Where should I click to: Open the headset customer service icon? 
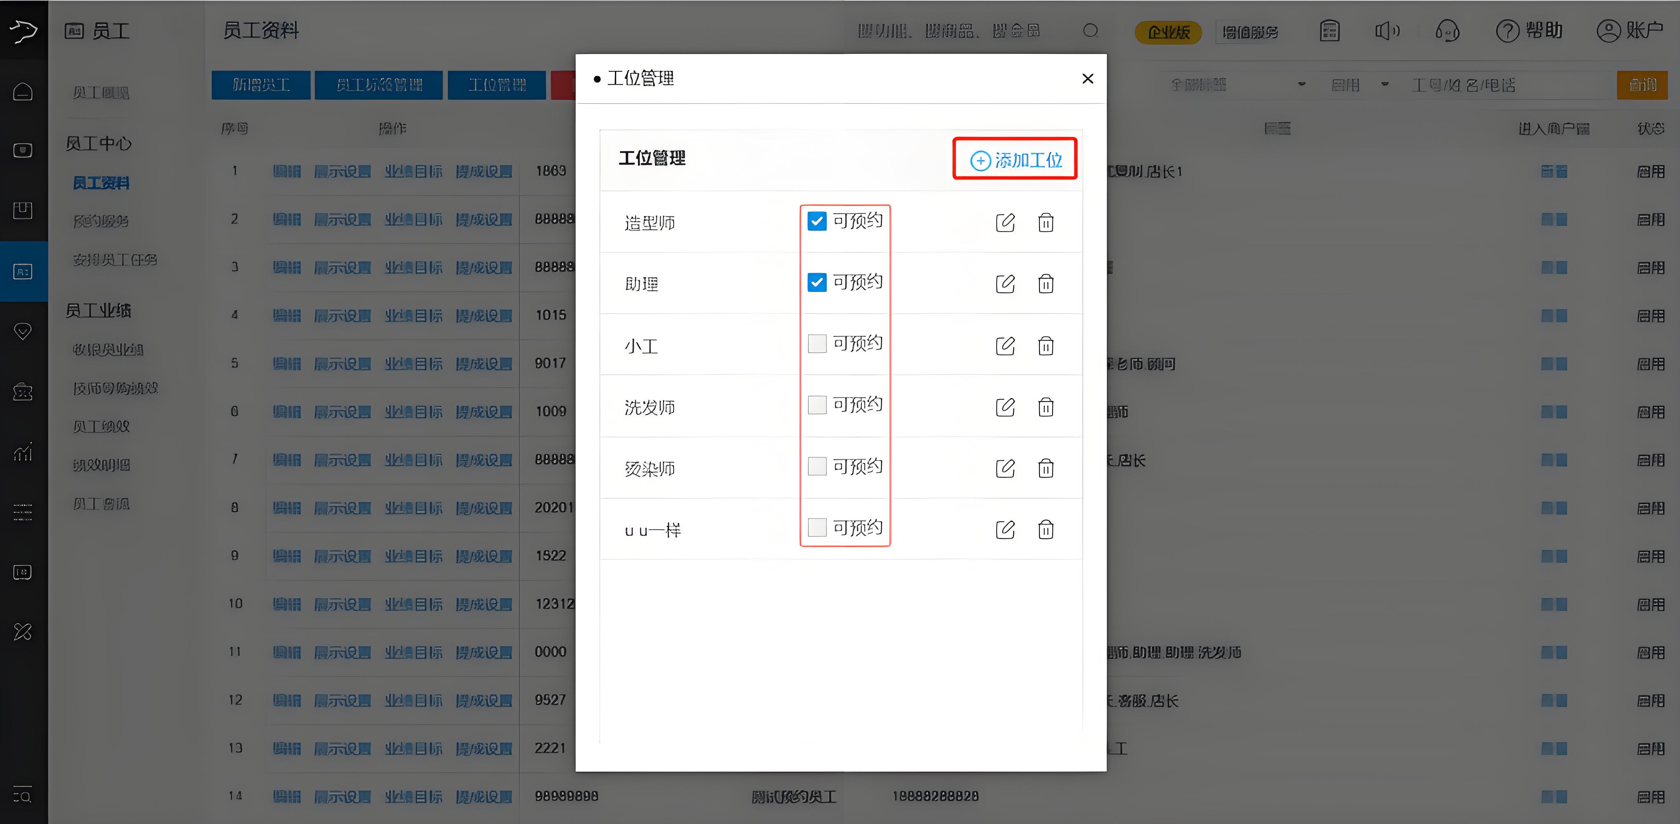coord(1447,30)
